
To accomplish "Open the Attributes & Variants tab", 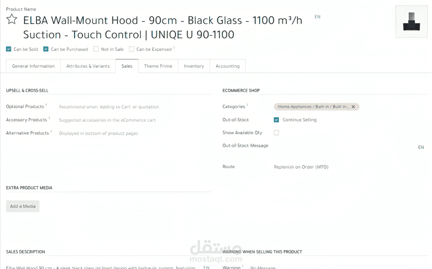I will pos(88,66).
